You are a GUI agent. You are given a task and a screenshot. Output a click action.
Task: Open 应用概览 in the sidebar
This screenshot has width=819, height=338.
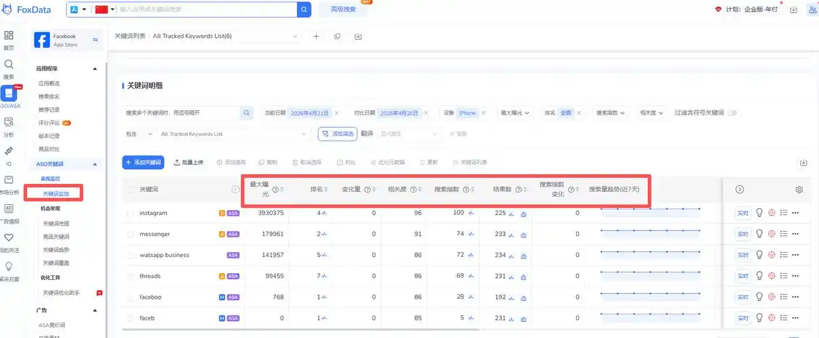[x=49, y=83]
